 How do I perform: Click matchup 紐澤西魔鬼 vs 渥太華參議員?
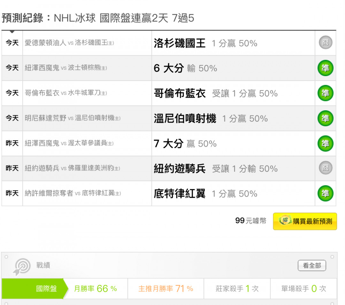[x=69, y=143]
